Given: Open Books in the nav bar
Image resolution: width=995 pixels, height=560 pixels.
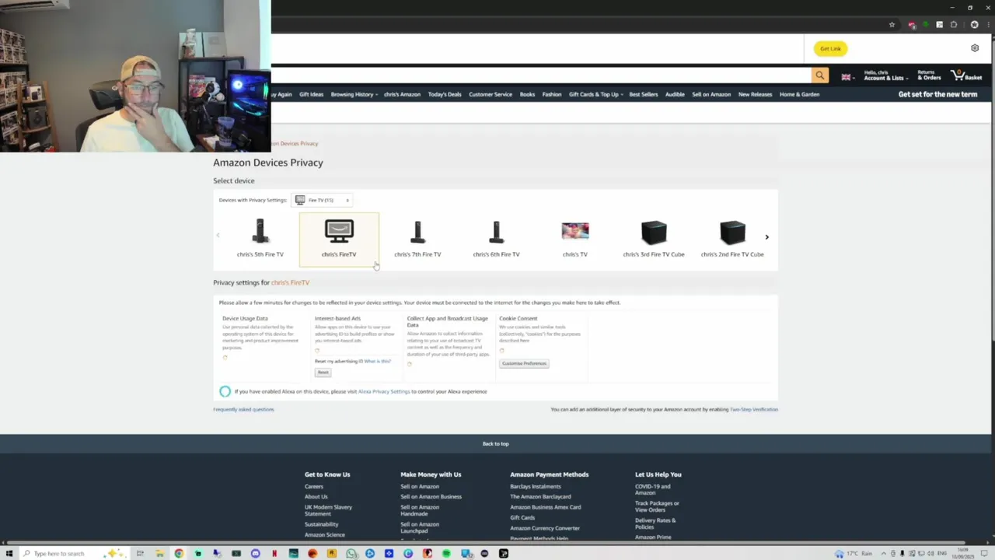Looking at the screenshot, I should [527, 94].
